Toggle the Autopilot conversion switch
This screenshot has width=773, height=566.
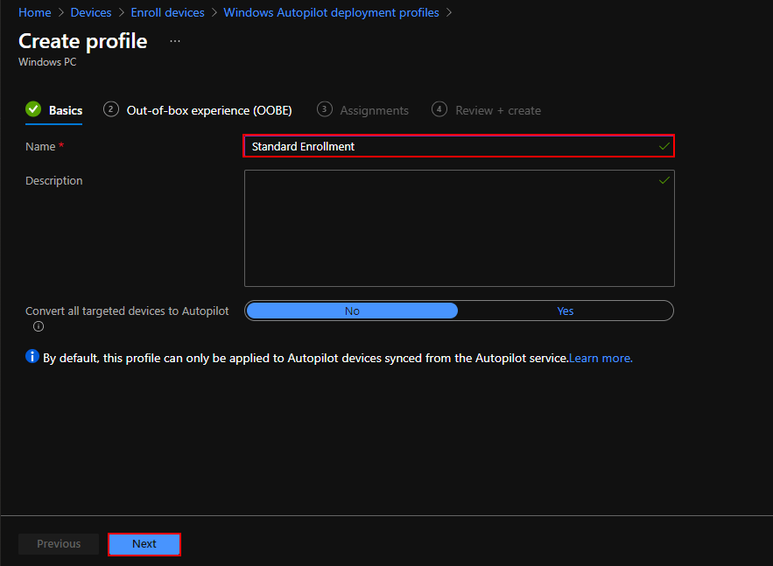click(x=459, y=311)
